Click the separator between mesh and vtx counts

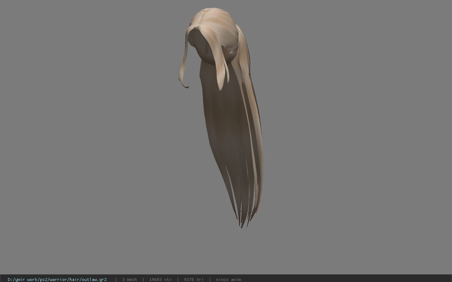coord(143,279)
